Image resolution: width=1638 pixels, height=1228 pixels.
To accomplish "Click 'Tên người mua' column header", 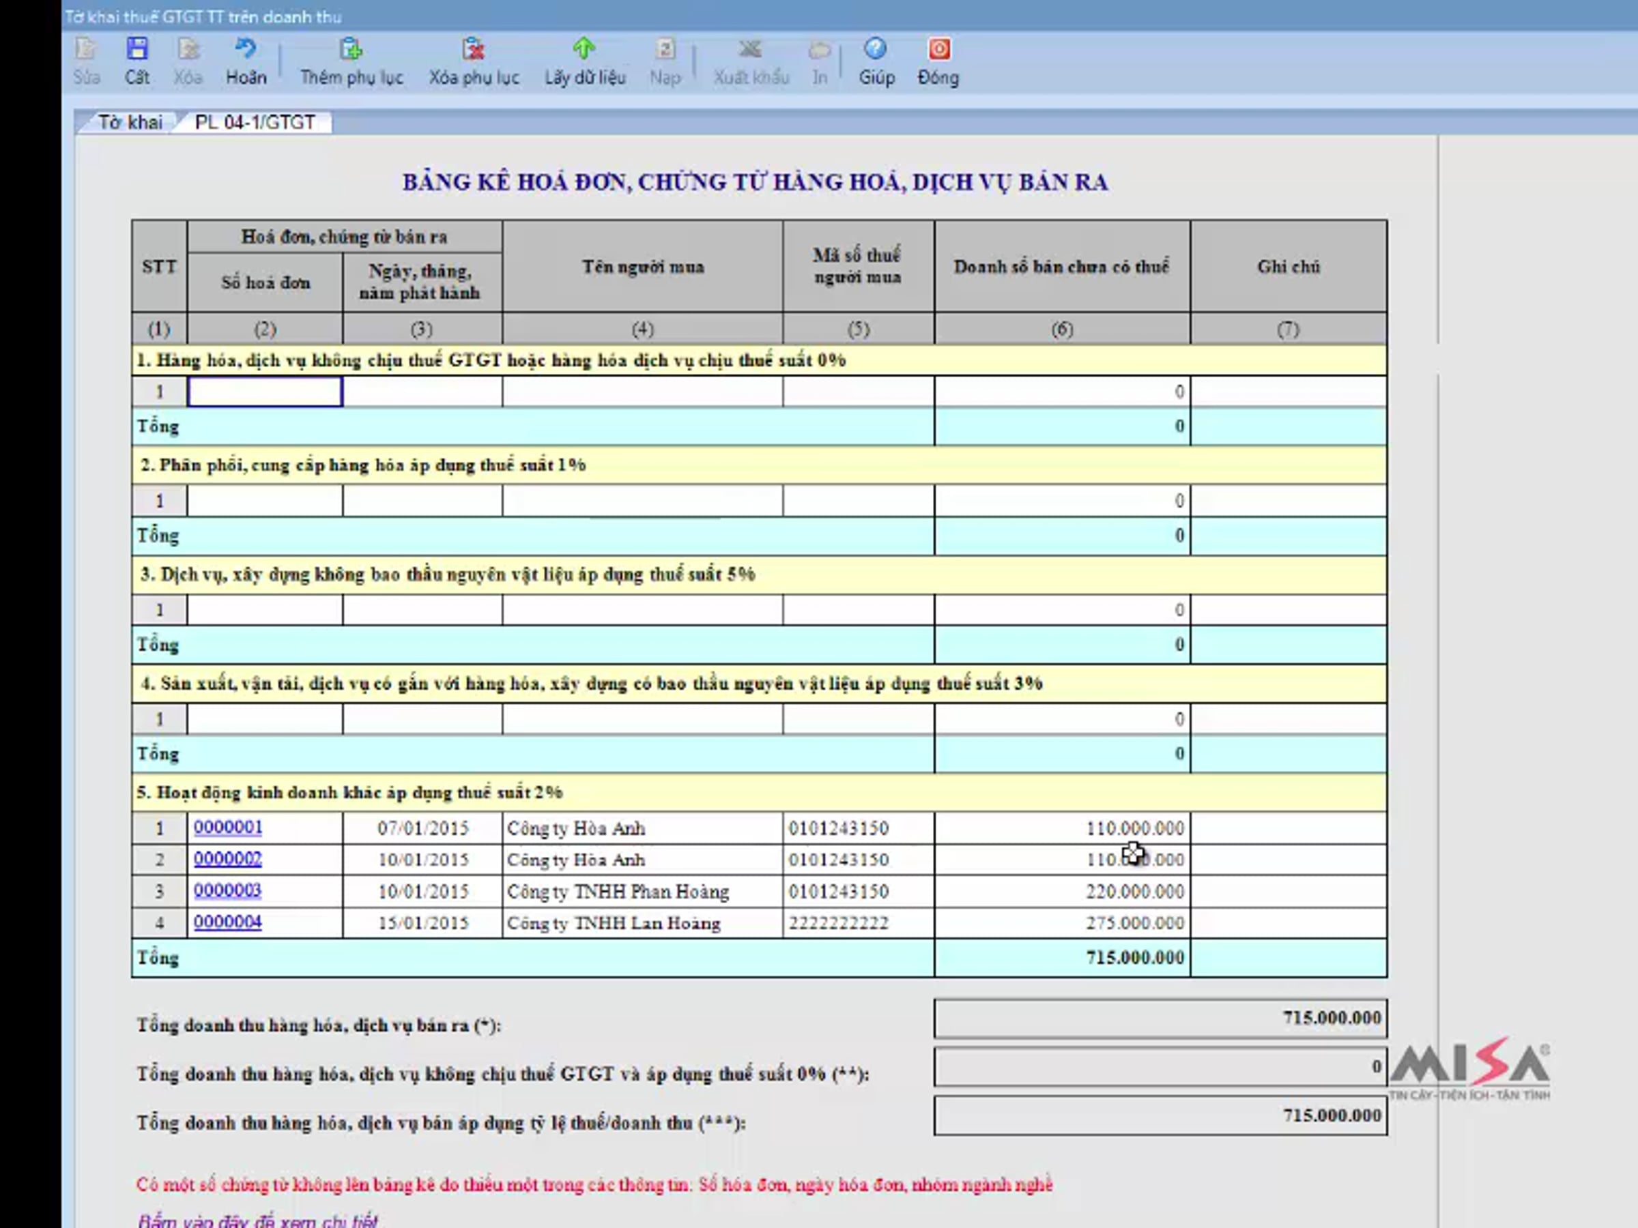I will pyautogui.click(x=642, y=267).
